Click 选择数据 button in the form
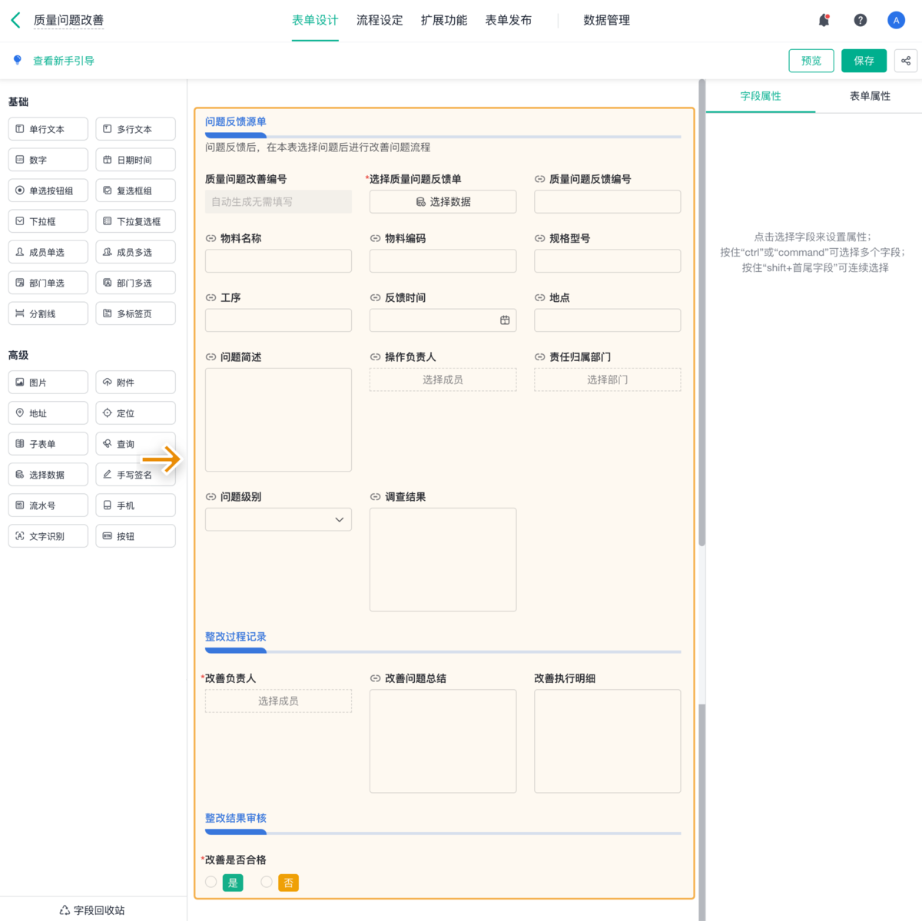 (x=443, y=202)
